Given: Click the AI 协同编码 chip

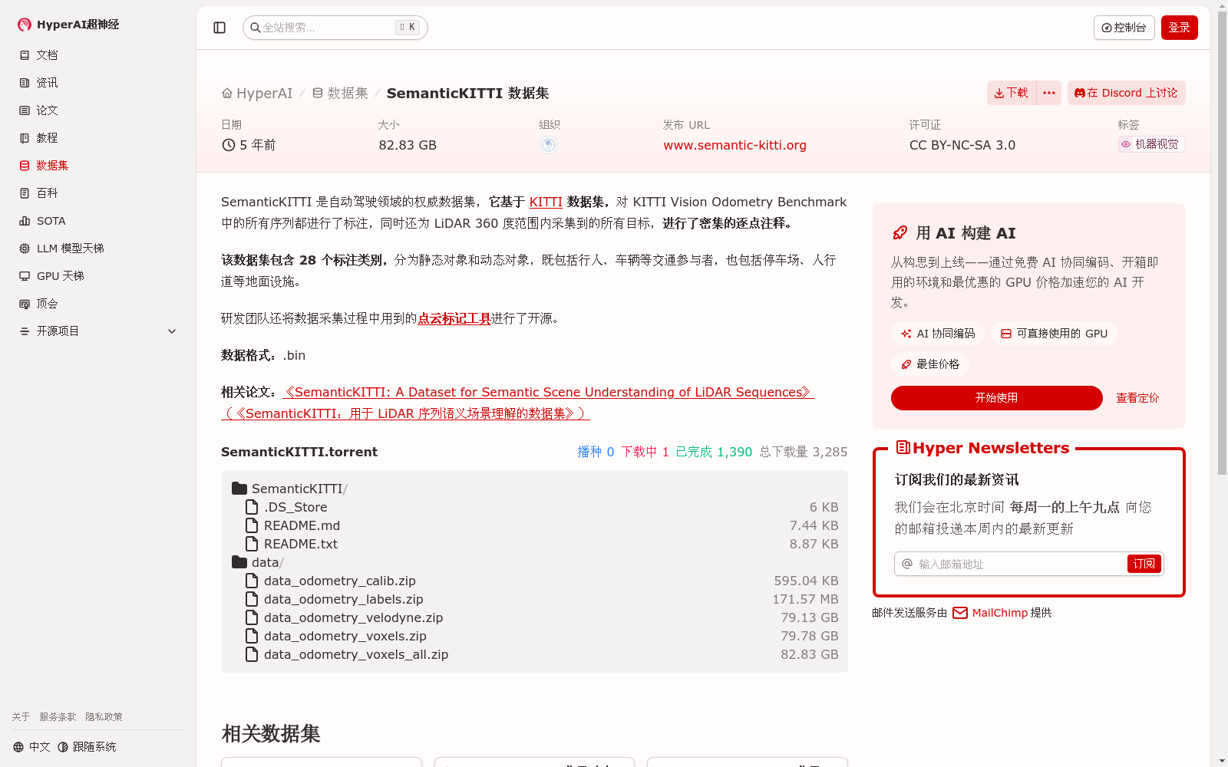Looking at the screenshot, I should pos(938,334).
